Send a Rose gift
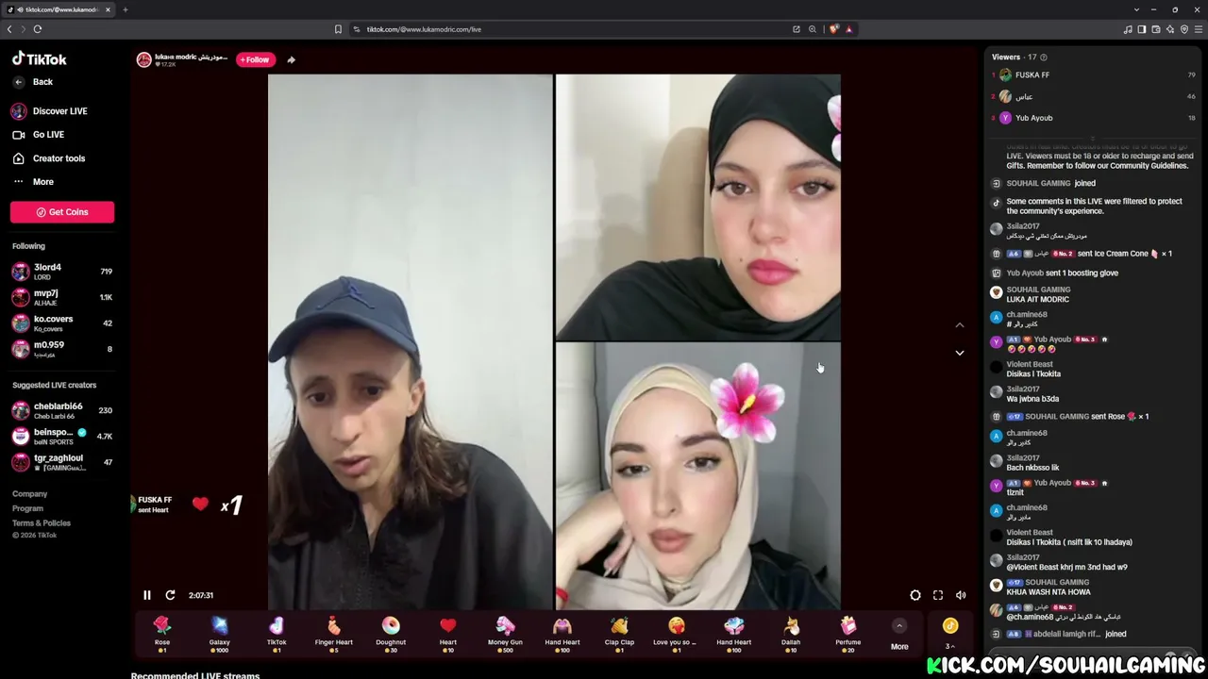The image size is (1208, 679). [x=162, y=633]
